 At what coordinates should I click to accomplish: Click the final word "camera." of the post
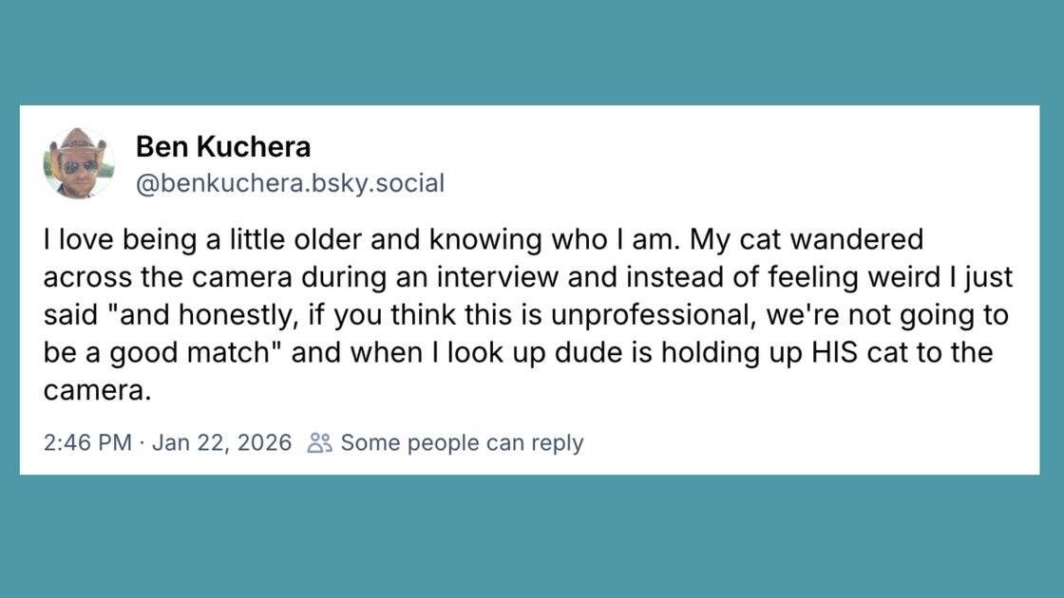coord(97,390)
